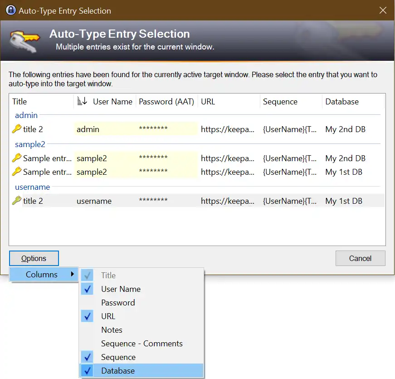Click 'My 1st DB' in the username row

click(x=344, y=201)
